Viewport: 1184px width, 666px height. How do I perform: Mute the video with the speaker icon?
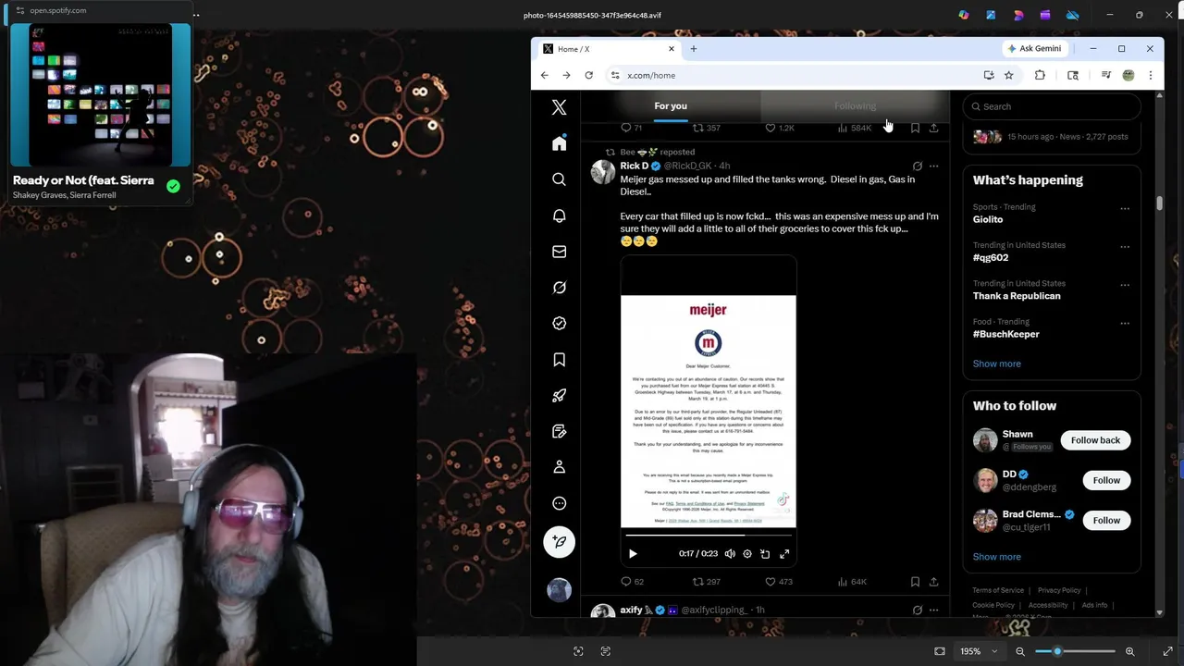coord(730,554)
